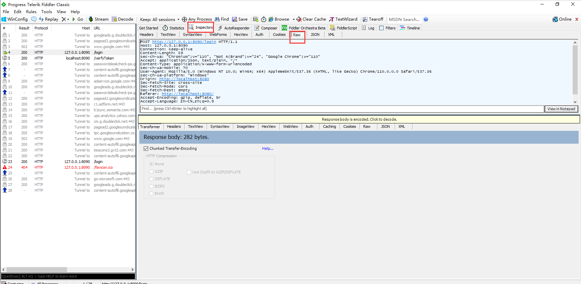Click the QuickExec command box

[68, 276]
